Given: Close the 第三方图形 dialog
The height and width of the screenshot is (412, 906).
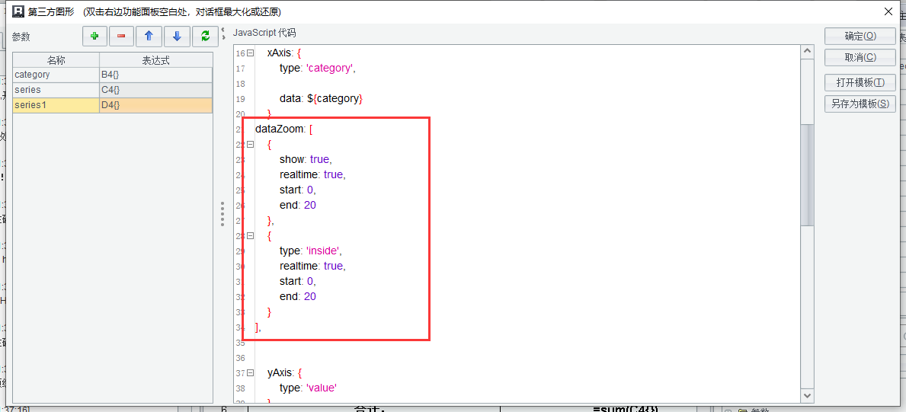Looking at the screenshot, I should 888,11.
